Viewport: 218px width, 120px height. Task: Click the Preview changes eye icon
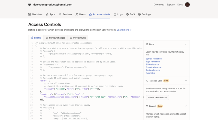pos(47,38)
